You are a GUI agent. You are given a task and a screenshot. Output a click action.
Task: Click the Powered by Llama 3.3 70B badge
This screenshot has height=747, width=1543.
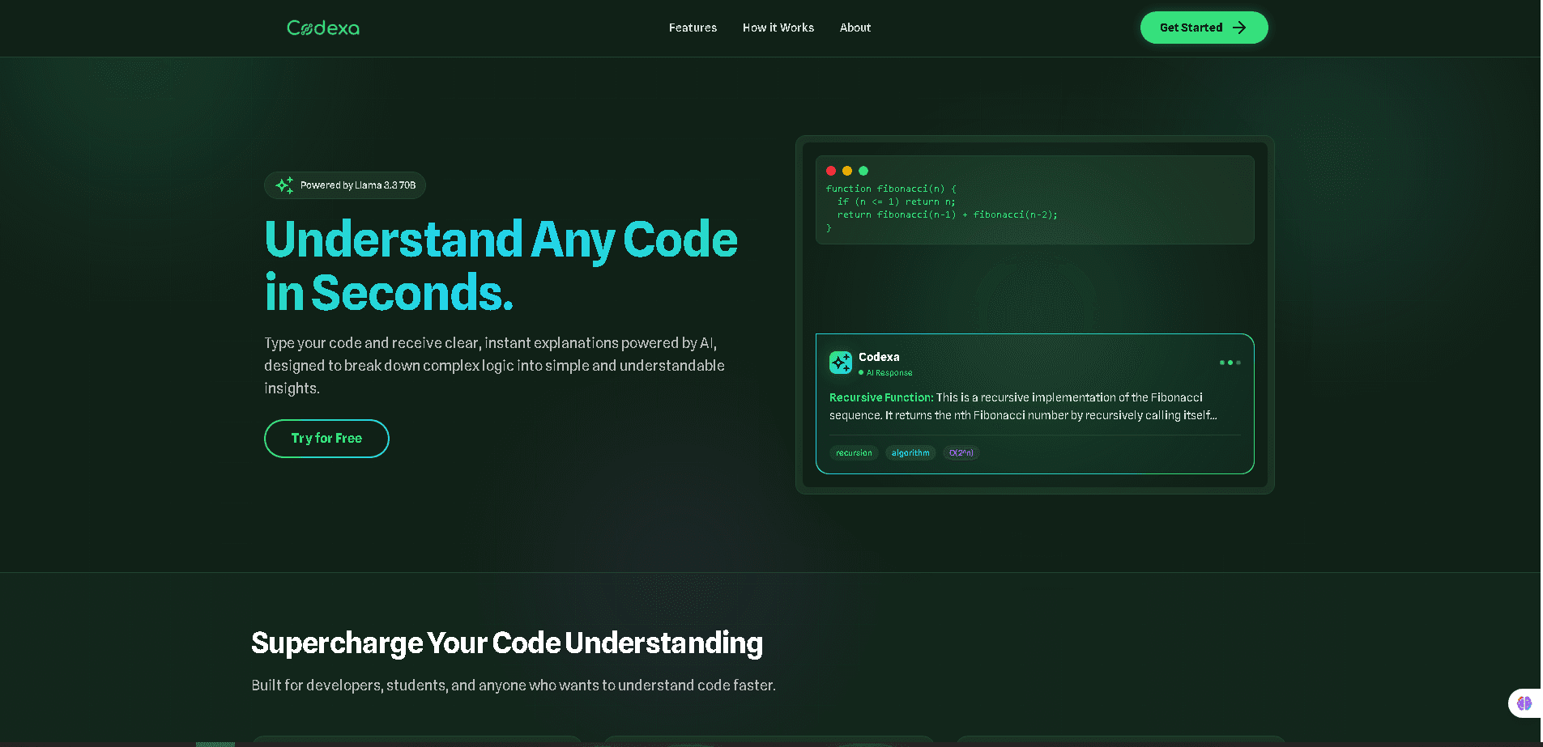pos(345,185)
